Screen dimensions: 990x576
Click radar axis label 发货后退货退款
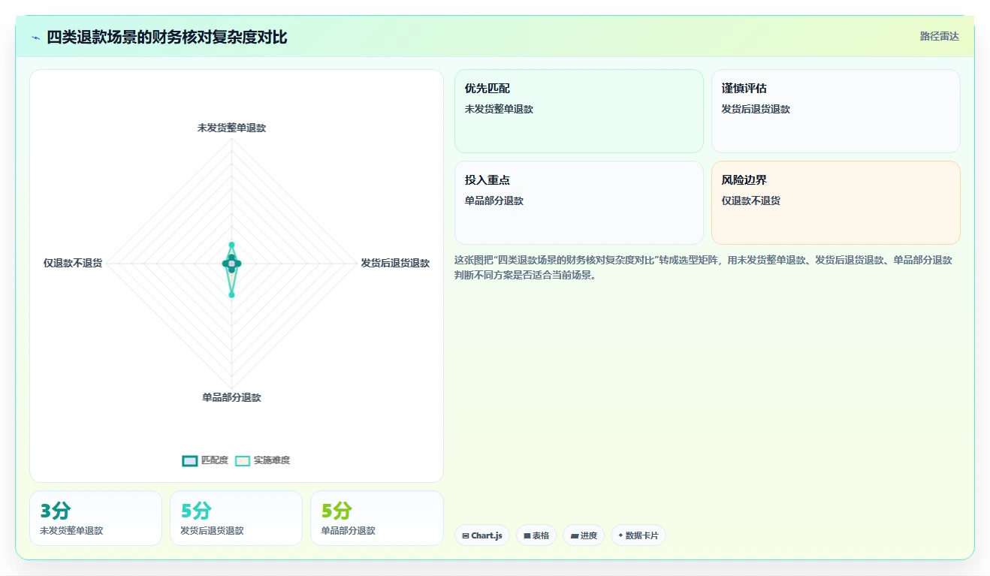(x=395, y=263)
